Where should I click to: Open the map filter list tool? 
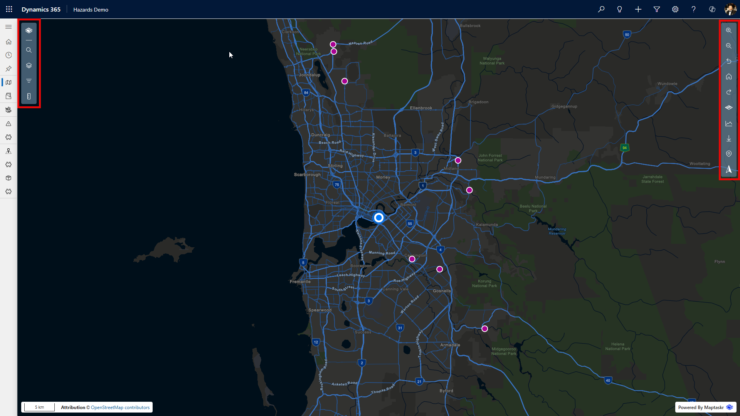click(x=29, y=81)
